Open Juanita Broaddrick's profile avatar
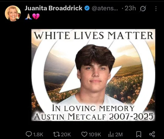This screenshot has height=139, width=164. point(13,13)
